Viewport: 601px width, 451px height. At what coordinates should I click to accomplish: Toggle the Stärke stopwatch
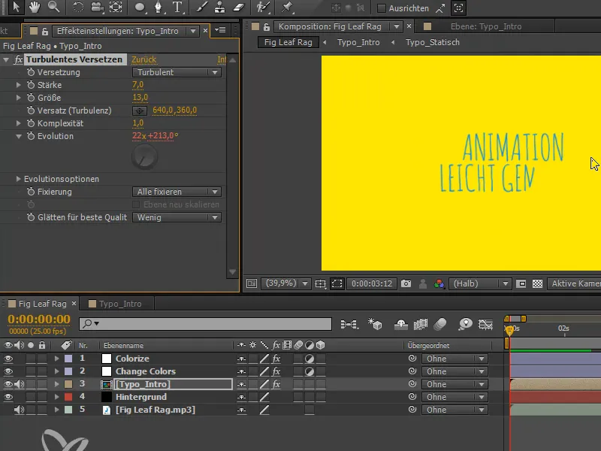click(x=31, y=85)
